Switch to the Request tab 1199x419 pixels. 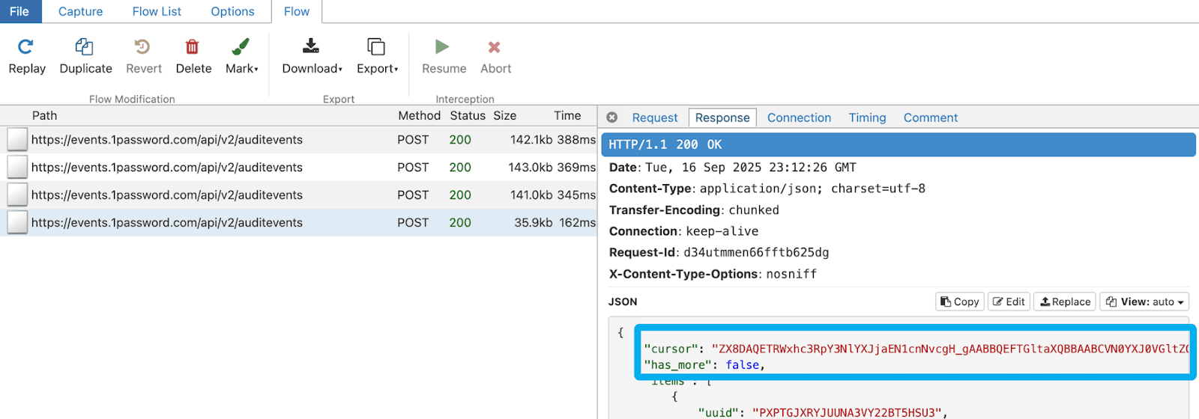point(654,117)
